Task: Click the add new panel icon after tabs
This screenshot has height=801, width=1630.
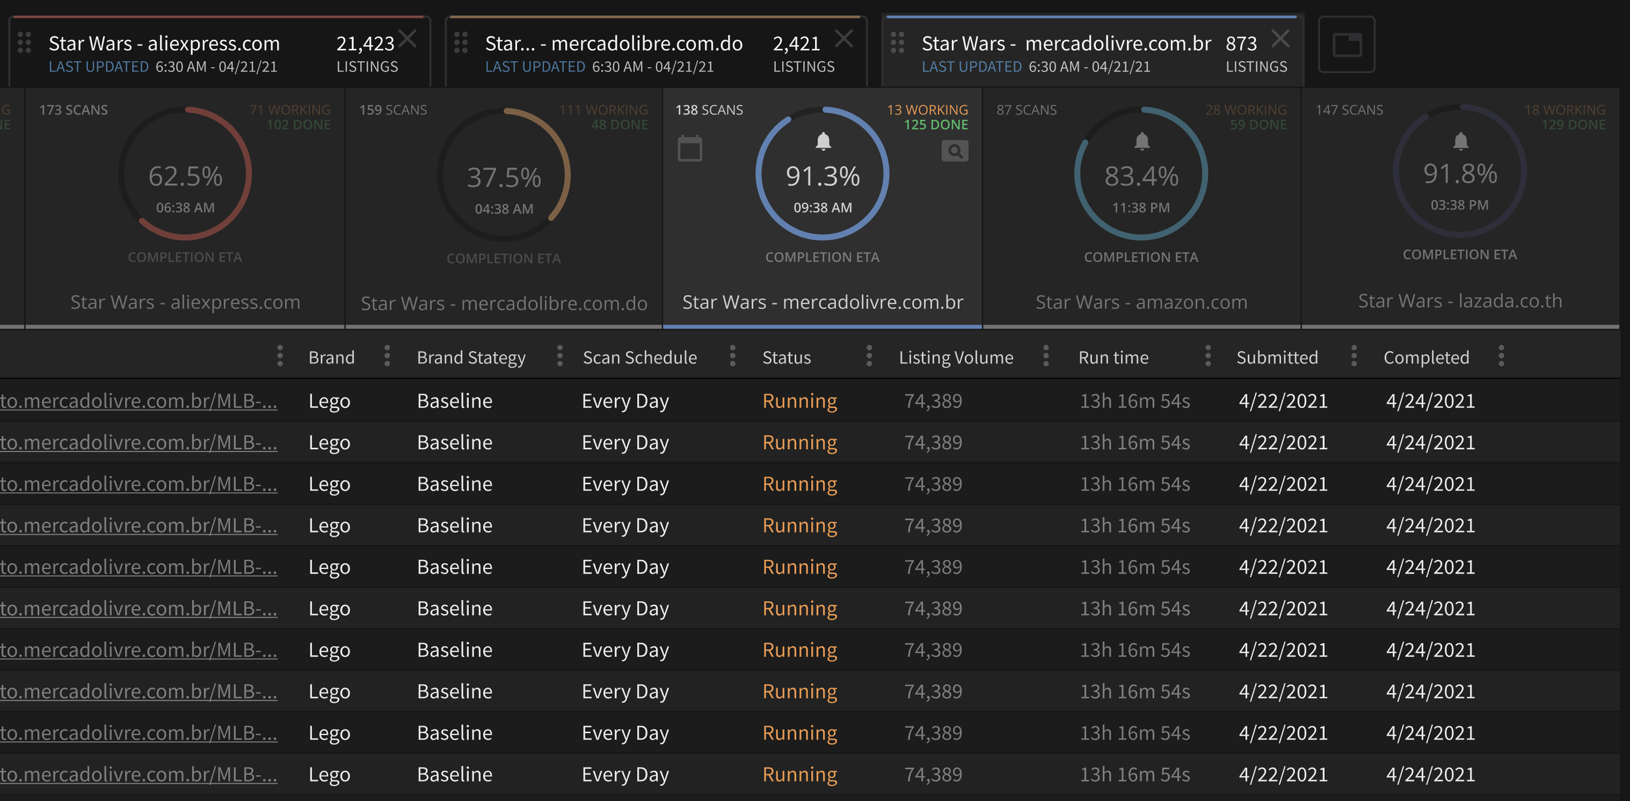Action: (x=1346, y=44)
